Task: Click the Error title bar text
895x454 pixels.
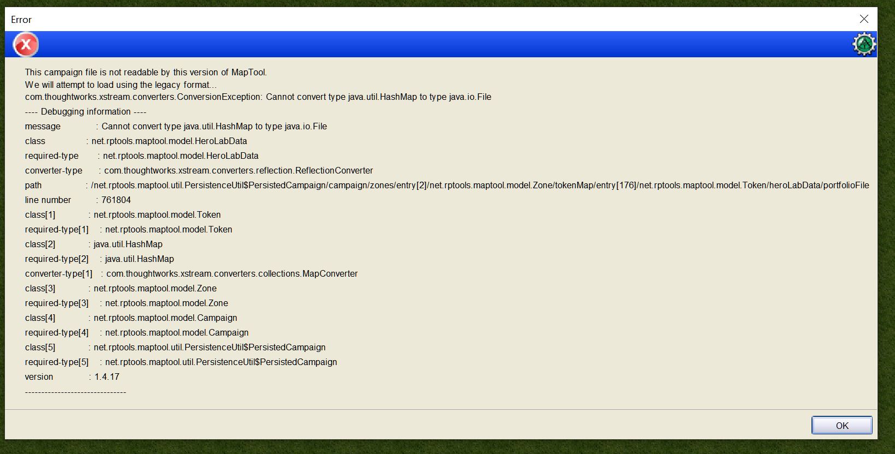Action: (21, 19)
